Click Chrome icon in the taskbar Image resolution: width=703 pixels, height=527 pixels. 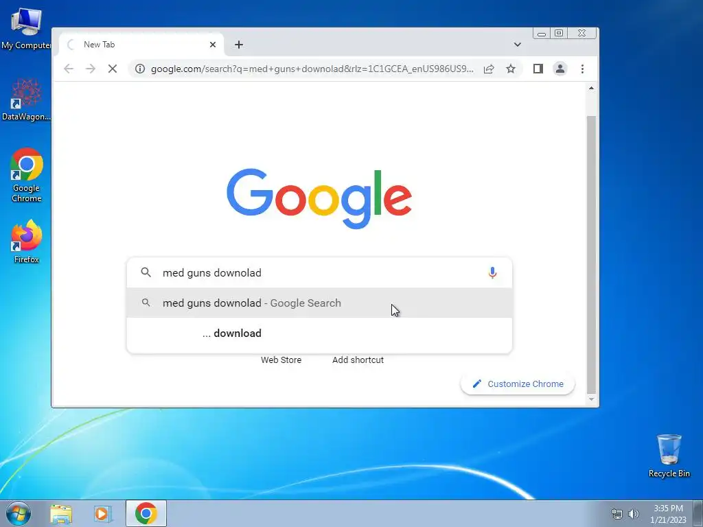[x=146, y=513]
